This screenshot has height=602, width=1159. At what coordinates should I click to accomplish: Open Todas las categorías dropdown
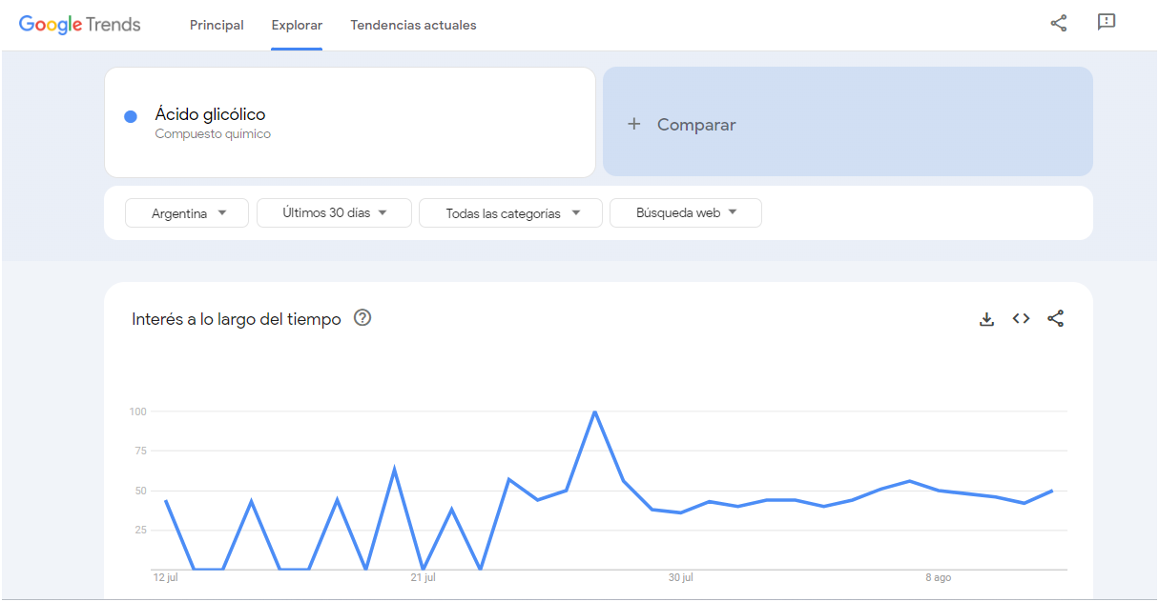tap(510, 213)
